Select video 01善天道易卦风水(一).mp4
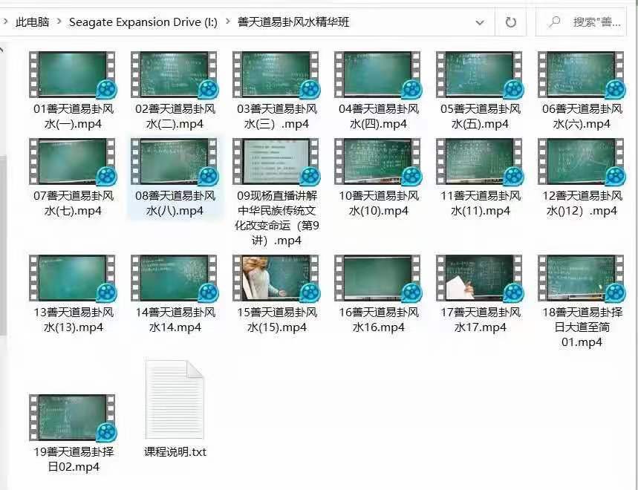This screenshot has width=638, height=490. point(73,76)
